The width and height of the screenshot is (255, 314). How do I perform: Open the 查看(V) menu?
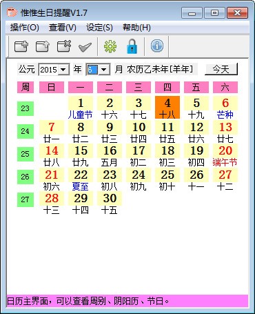point(62,28)
